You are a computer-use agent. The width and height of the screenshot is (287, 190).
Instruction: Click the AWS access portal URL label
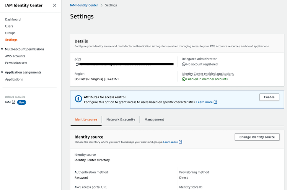[x=91, y=187]
